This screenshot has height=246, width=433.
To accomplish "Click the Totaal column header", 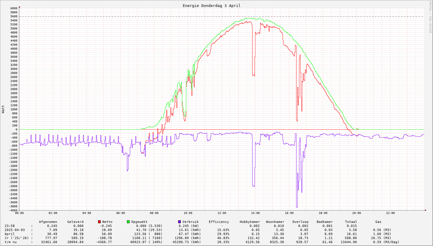I will (351, 222).
